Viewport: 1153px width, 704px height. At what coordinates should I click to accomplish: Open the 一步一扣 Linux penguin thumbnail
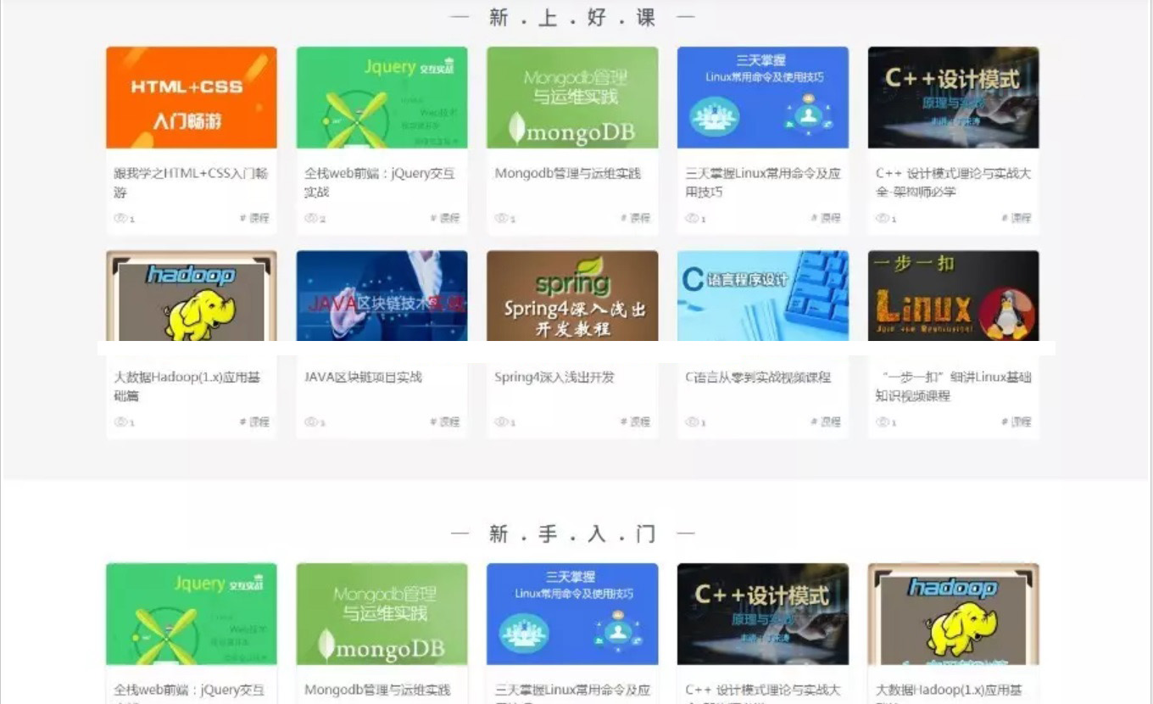[953, 295]
